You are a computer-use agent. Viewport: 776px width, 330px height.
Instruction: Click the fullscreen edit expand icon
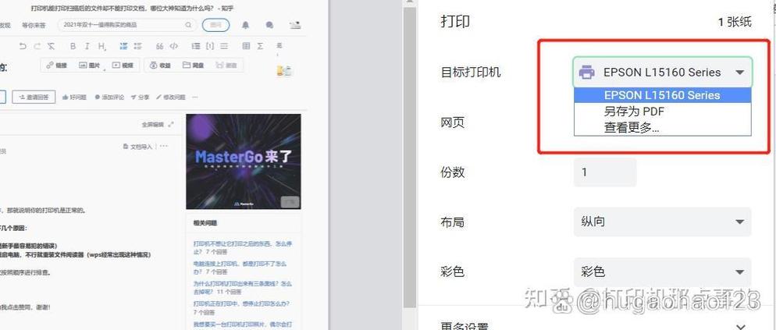coord(171,125)
